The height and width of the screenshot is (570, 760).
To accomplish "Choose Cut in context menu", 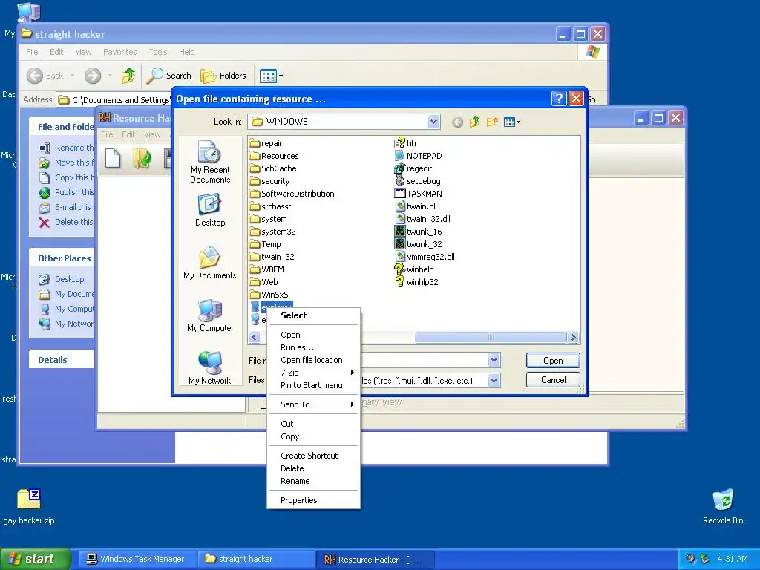I will coord(314,424).
